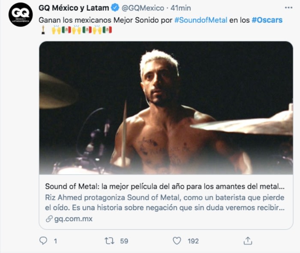
Task: Open the drummer photo in the link card
Action: (166, 108)
